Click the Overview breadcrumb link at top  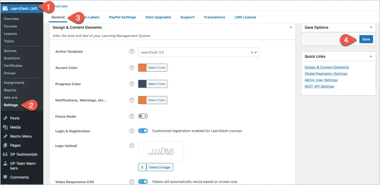click(x=60, y=6)
